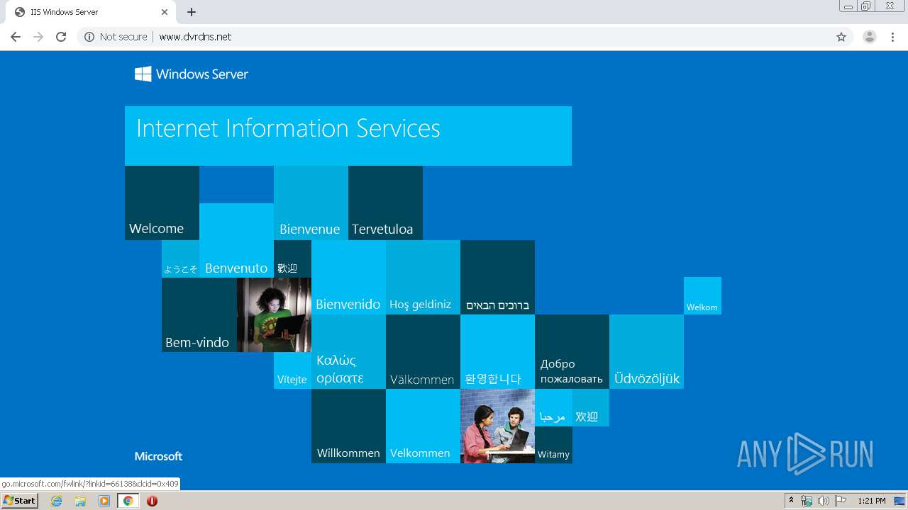Open Windows Explorer folder in taskbar

pyautogui.click(x=80, y=501)
